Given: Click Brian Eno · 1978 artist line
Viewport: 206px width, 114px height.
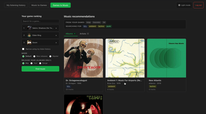Looking at the screenshot, I should pyautogui.click(x=114, y=83).
